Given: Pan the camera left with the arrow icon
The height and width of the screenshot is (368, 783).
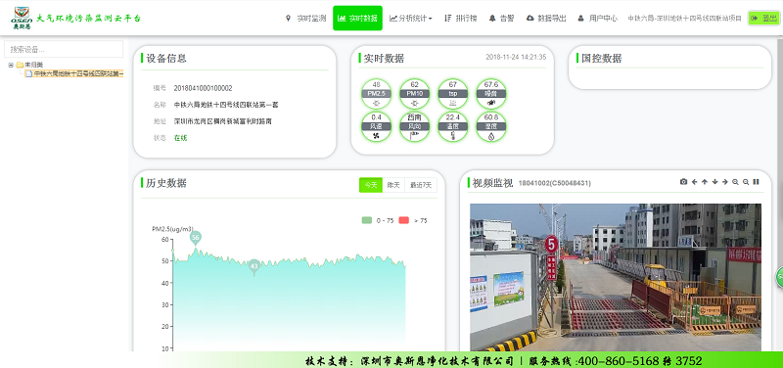Looking at the screenshot, I should 694,182.
